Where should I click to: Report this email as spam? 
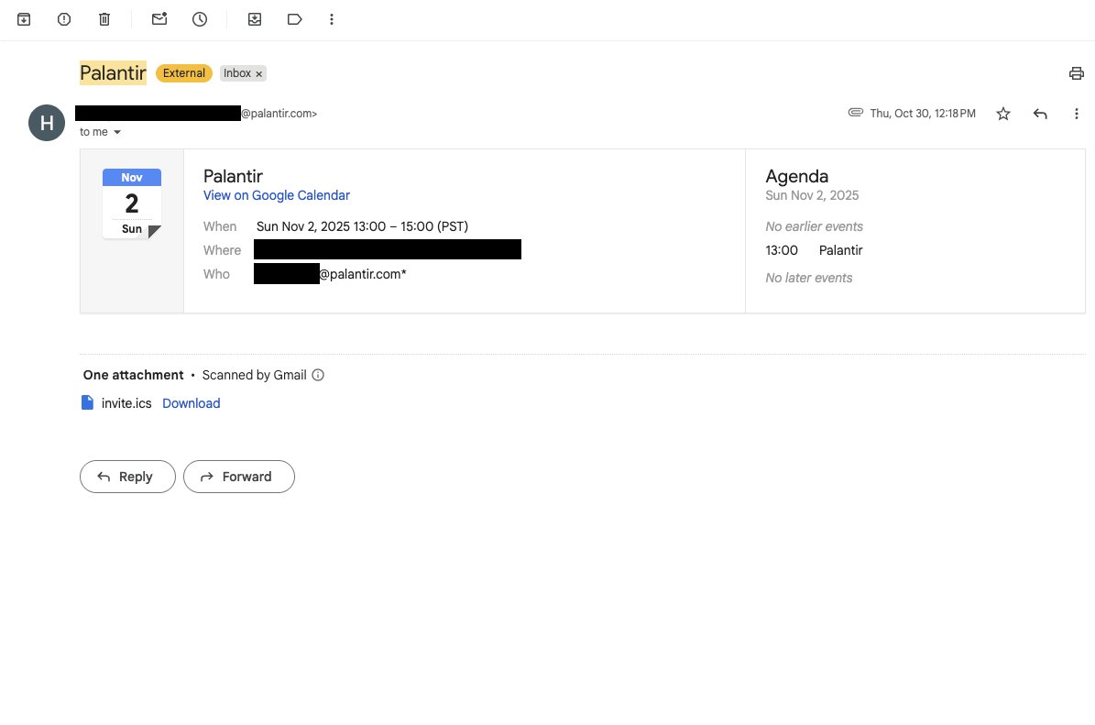[64, 19]
